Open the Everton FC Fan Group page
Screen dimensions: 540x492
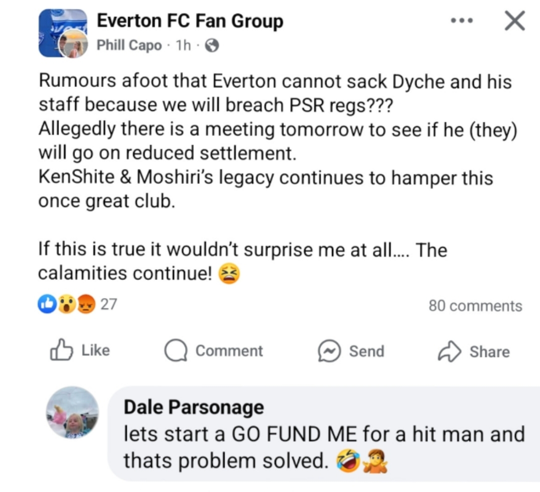click(x=189, y=21)
